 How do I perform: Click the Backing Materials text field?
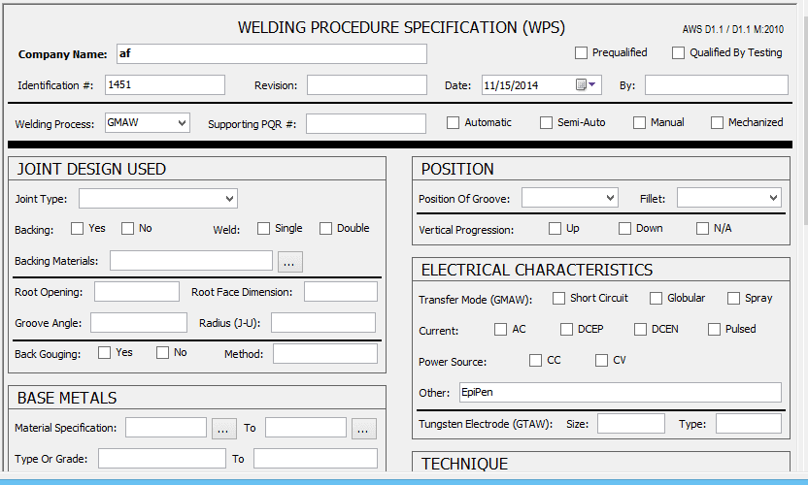(191, 261)
